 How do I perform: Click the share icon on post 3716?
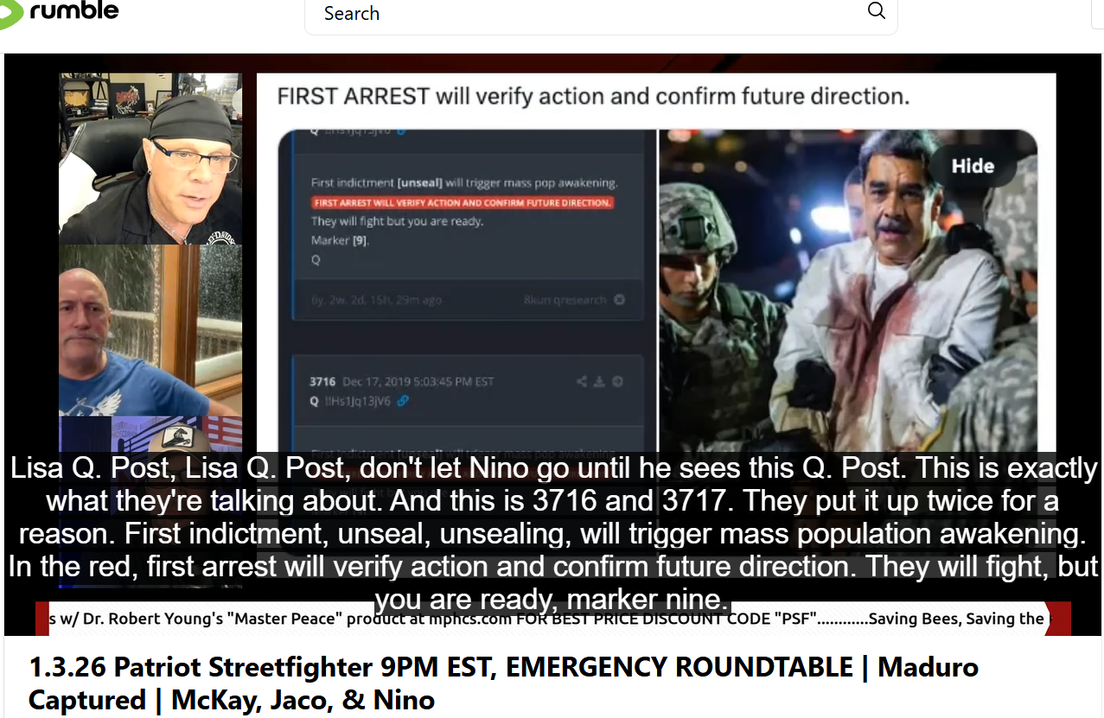pos(583,381)
